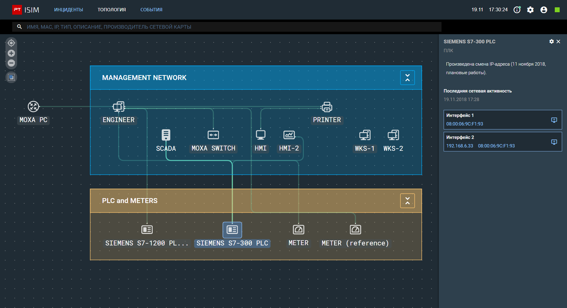Open the user account menu icon
The width and height of the screenshot is (567, 308).
544,10
